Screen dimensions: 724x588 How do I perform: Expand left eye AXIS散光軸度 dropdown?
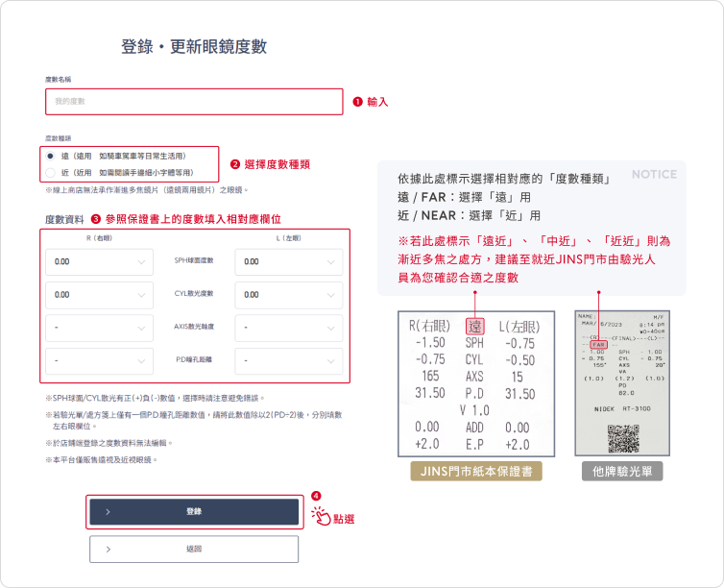point(288,328)
